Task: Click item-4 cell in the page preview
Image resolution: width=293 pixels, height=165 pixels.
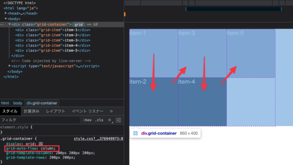Action: (x=202, y=102)
